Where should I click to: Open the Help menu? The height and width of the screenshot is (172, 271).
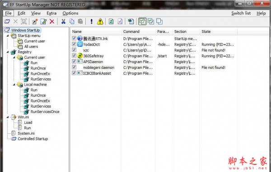point(261,13)
